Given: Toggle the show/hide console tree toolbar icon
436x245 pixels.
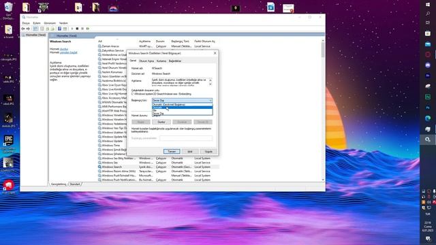Looking at the screenshot, I should coord(35,29).
